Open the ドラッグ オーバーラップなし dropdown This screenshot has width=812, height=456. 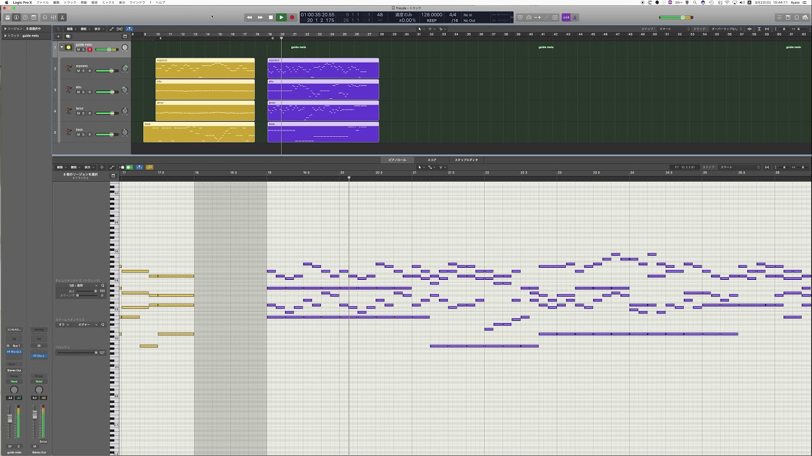(725, 28)
